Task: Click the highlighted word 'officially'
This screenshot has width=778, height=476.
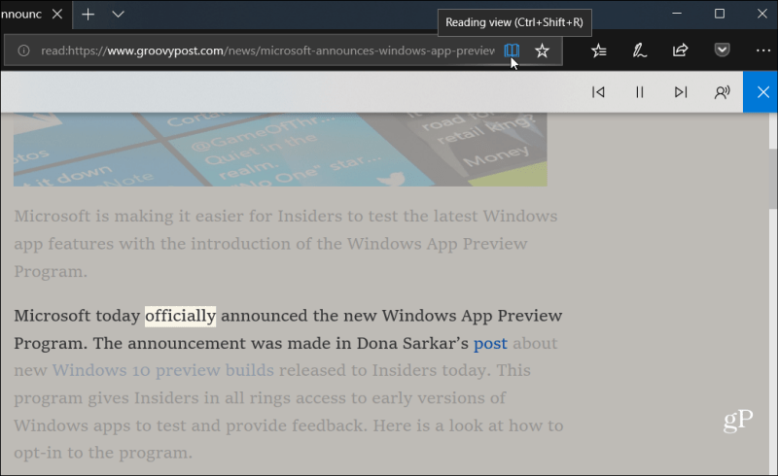Action: pyautogui.click(x=180, y=316)
